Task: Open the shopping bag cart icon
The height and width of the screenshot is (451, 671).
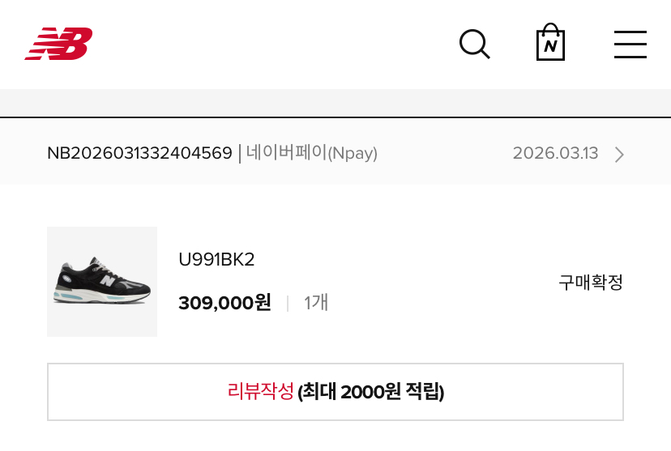Action: coord(550,43)
